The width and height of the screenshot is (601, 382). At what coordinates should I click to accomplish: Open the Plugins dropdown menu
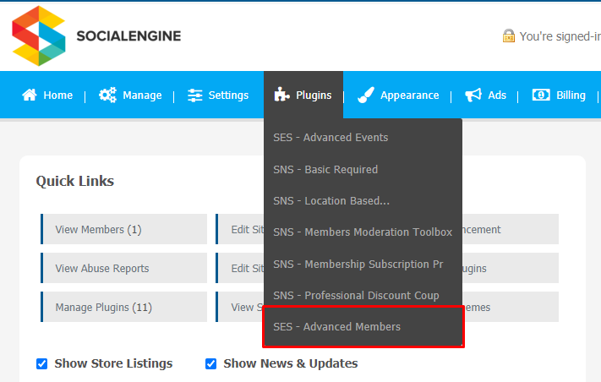coord(303,95)
